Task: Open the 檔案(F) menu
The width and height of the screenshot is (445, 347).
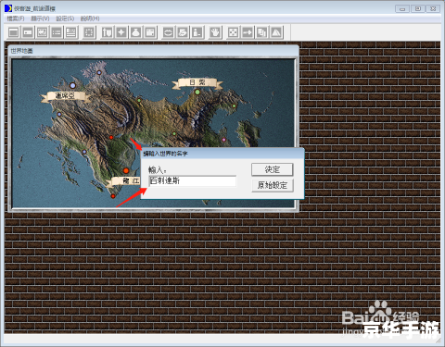Action: point(16,19)
